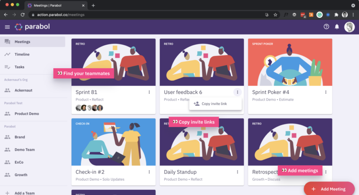
Task: Select the Product Demo team
Action: (27, 114)
